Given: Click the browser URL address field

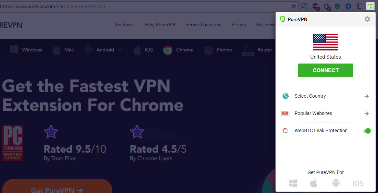Looking at the screenshot, I should pos(145,6).
